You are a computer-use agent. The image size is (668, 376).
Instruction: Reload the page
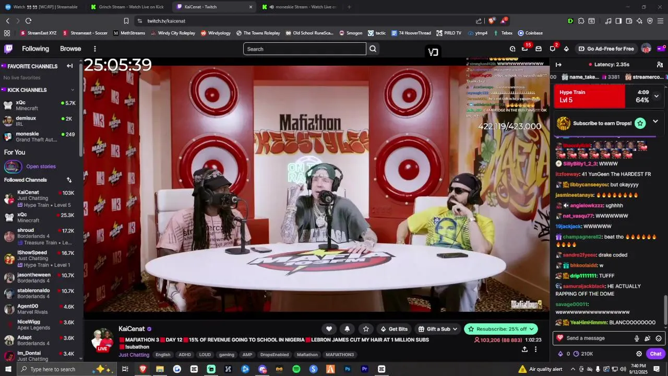pyautogui.click(x=28, y=21)
